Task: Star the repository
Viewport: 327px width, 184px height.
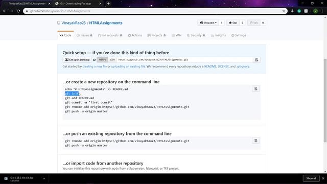Action: click(x=233, y=22)
